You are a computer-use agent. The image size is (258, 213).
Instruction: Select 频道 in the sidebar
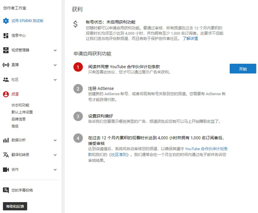point(15,94)
